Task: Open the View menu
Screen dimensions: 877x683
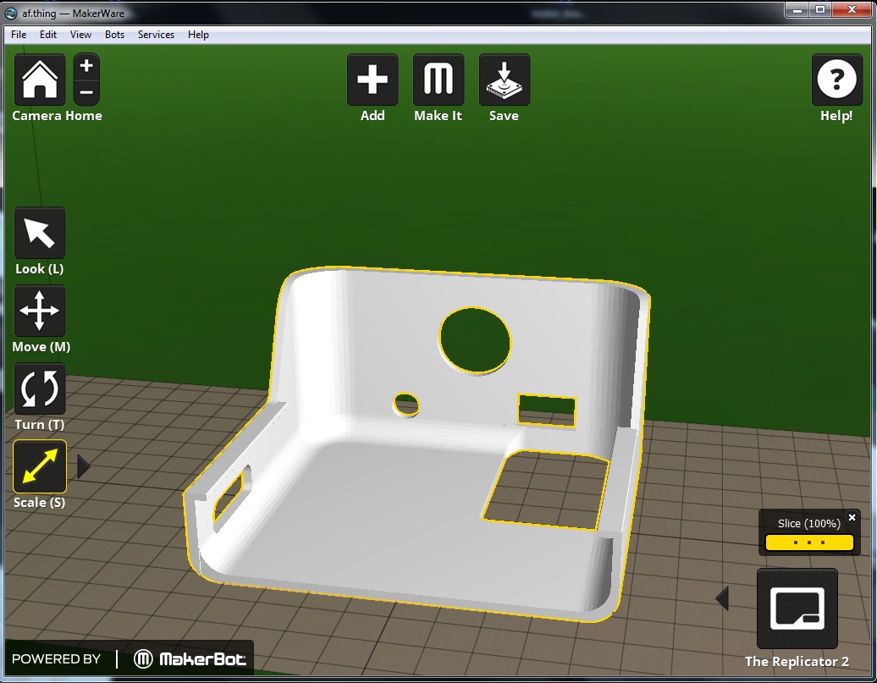Action: point(80,35)
